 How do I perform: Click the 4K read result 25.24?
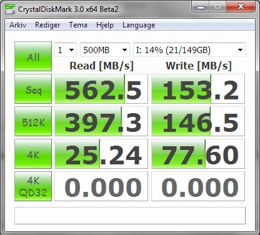(x=101, y=154)
